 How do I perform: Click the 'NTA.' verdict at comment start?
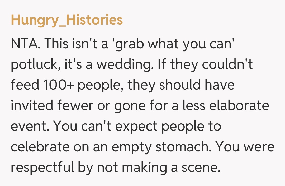point(26,44)
